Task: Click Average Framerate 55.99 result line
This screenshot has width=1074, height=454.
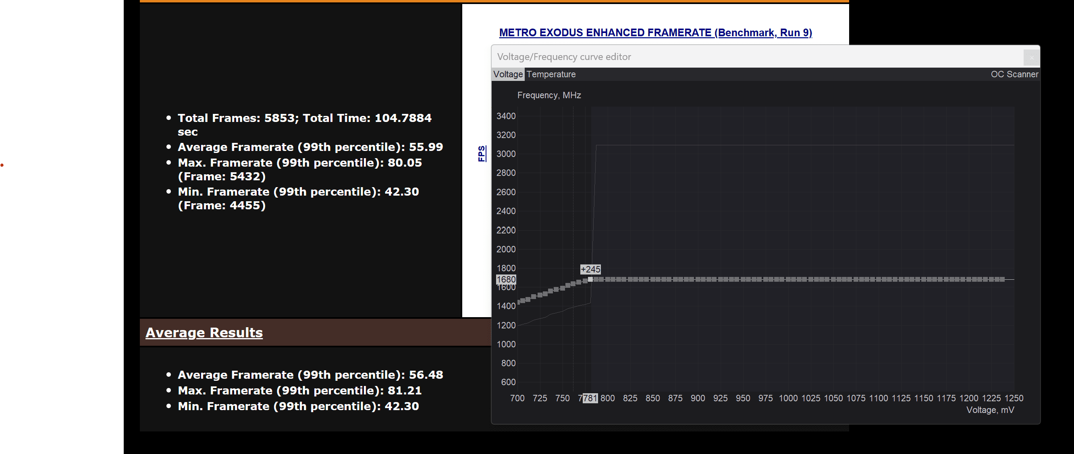Action: click(x=310, y=147)
